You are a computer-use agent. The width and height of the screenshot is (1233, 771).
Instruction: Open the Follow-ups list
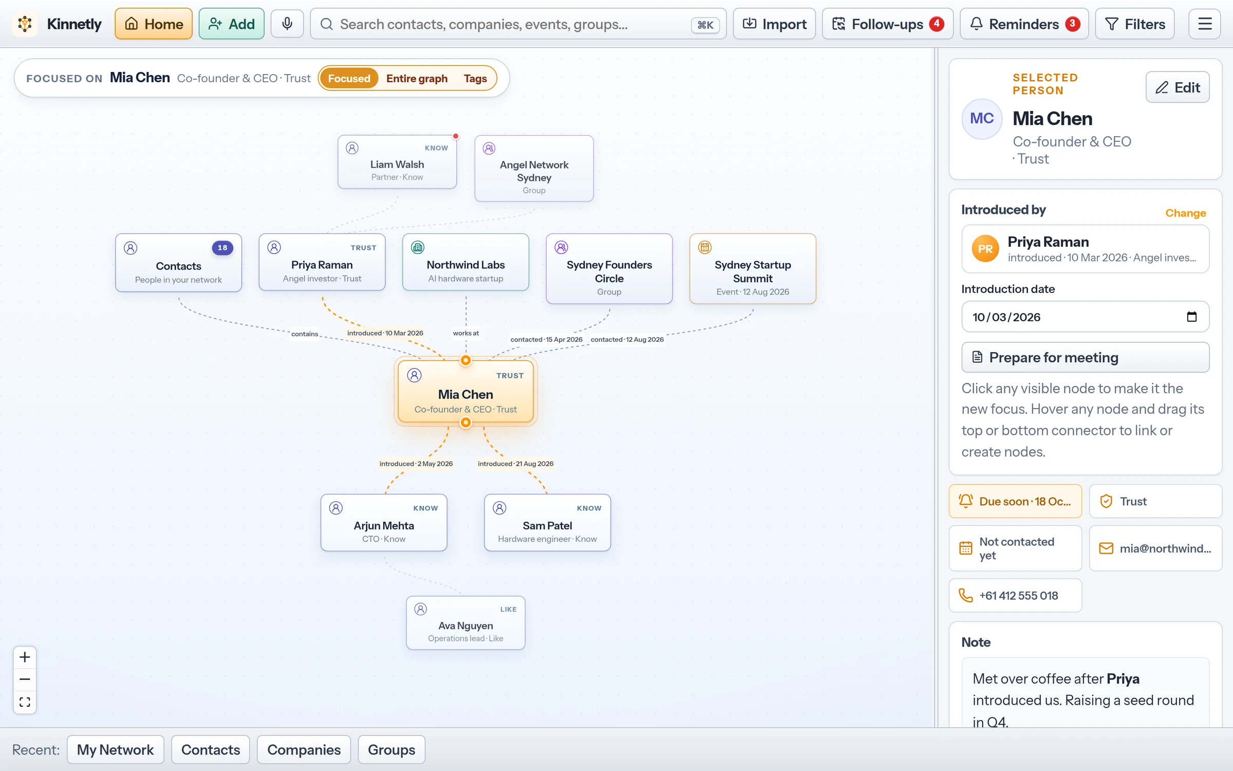point(887,24)
